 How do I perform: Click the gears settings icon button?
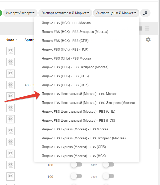pos(145,13)
